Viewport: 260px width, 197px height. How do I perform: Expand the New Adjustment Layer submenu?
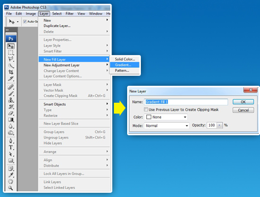(74, 65)
